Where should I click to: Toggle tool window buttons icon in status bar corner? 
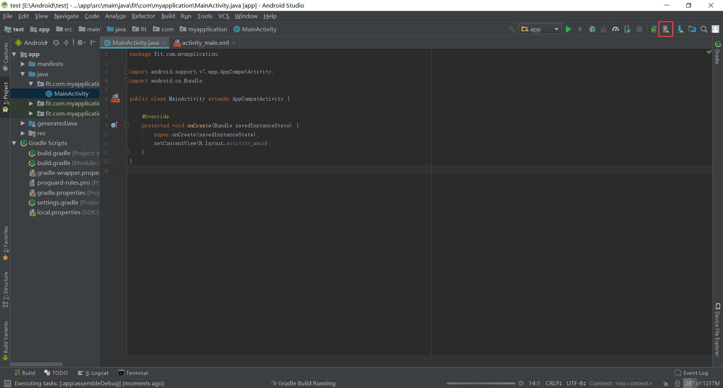[7, 383]
